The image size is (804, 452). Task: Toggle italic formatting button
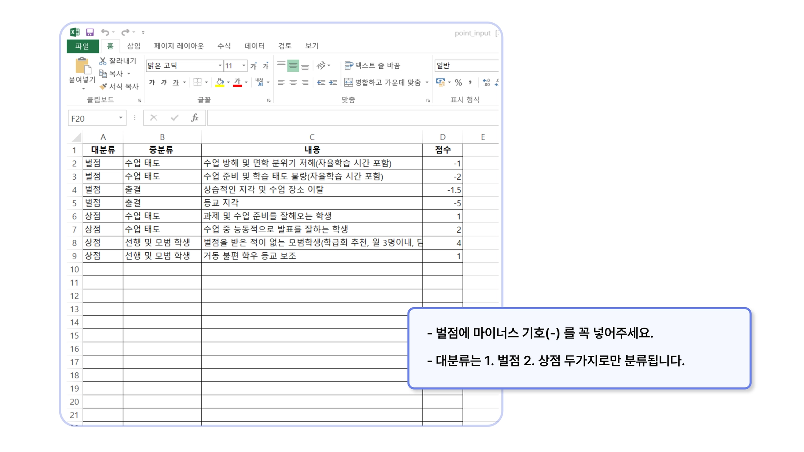tap(164, 82)
